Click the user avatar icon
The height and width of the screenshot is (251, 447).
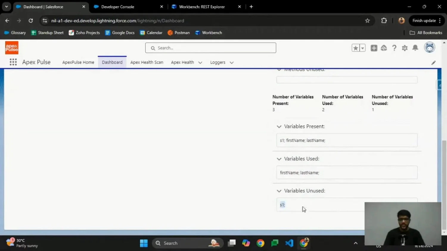click(429, 48)
